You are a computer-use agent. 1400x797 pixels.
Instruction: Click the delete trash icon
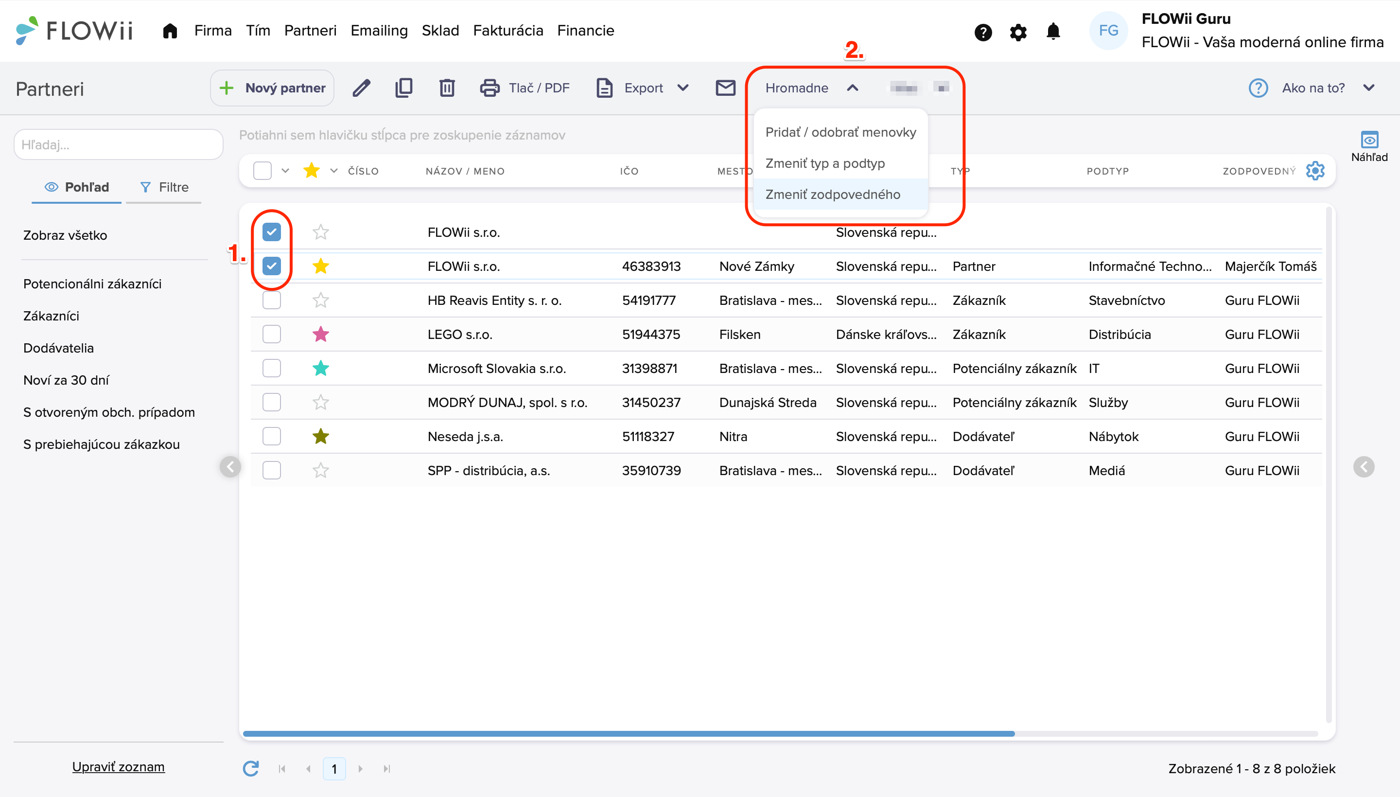447,88
